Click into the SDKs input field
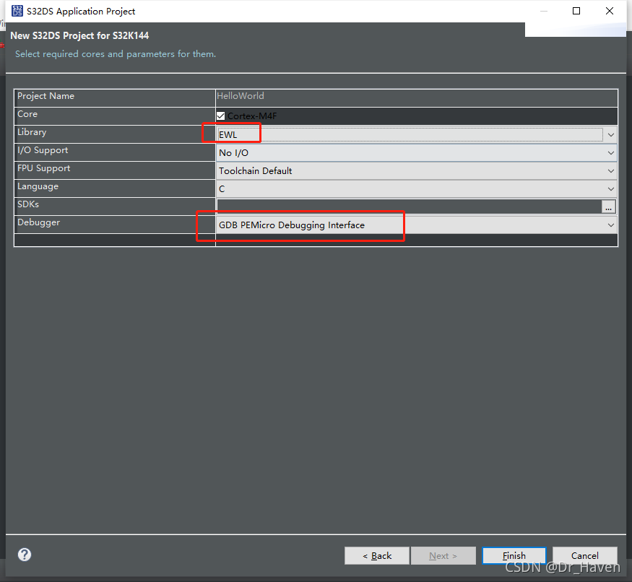 click(409, 207)
